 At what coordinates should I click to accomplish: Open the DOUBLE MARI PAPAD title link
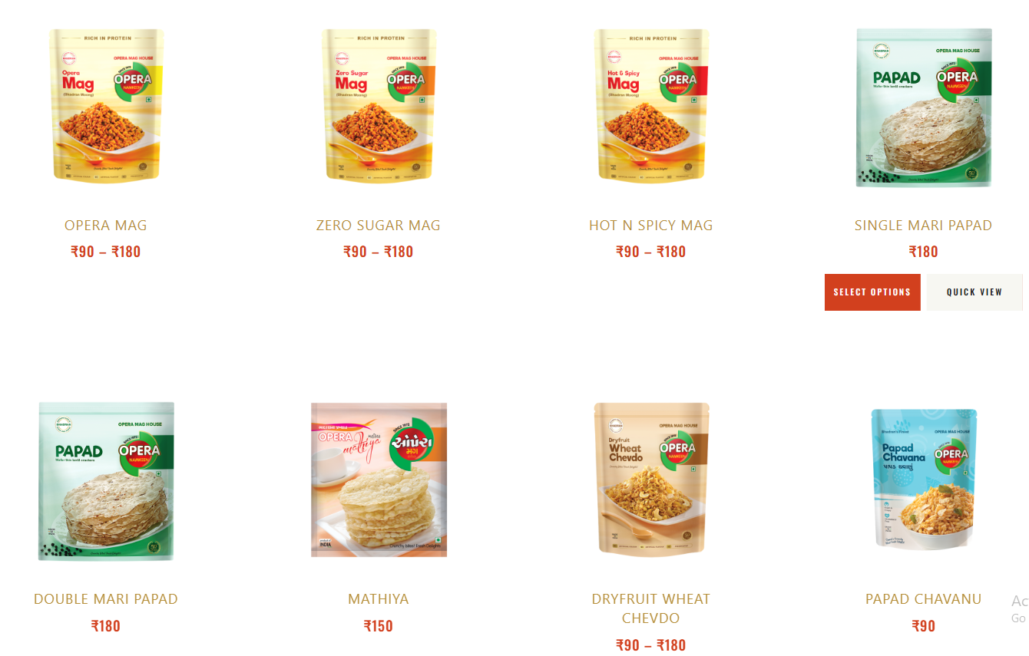106,599
